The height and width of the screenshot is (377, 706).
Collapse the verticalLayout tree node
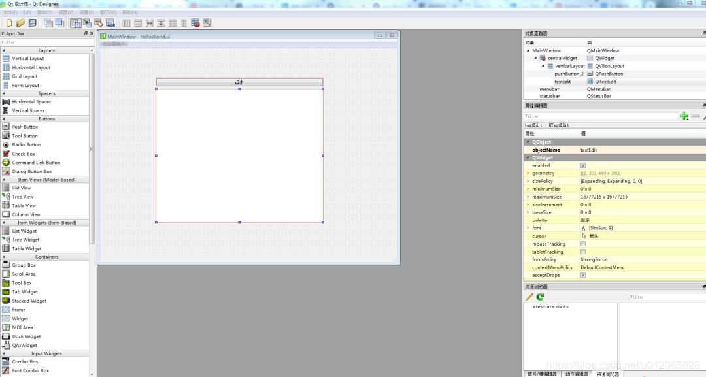click(543, 66)
